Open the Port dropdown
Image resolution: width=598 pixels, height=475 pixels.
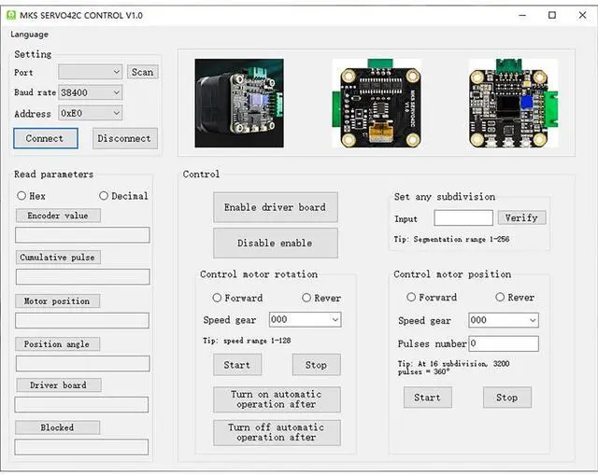click(90, 72)
